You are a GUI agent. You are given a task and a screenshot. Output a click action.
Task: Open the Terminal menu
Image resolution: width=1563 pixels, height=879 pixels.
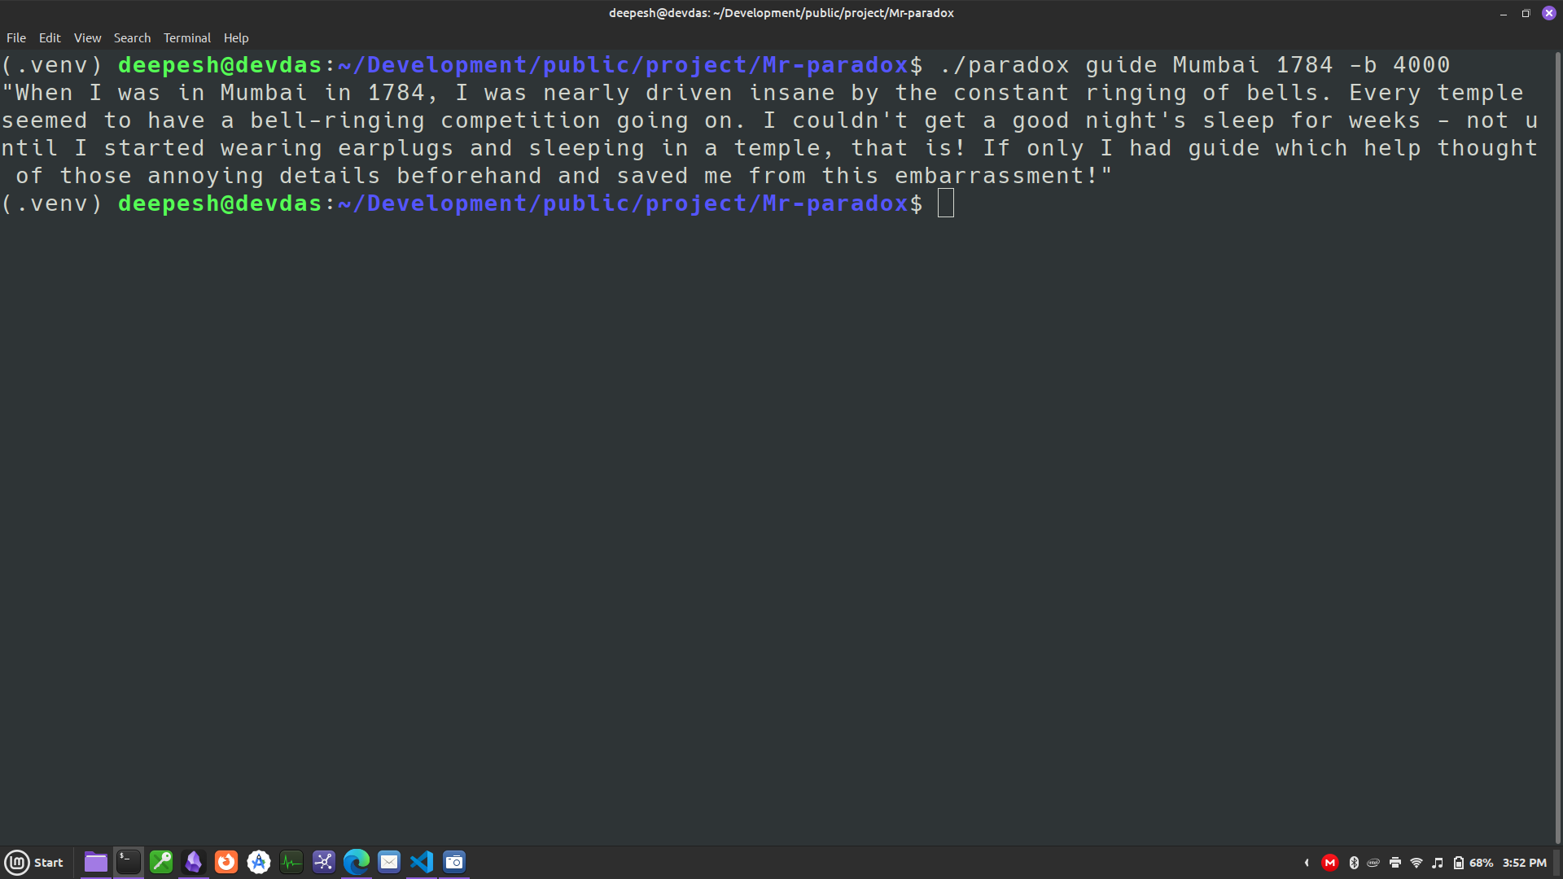186,38
